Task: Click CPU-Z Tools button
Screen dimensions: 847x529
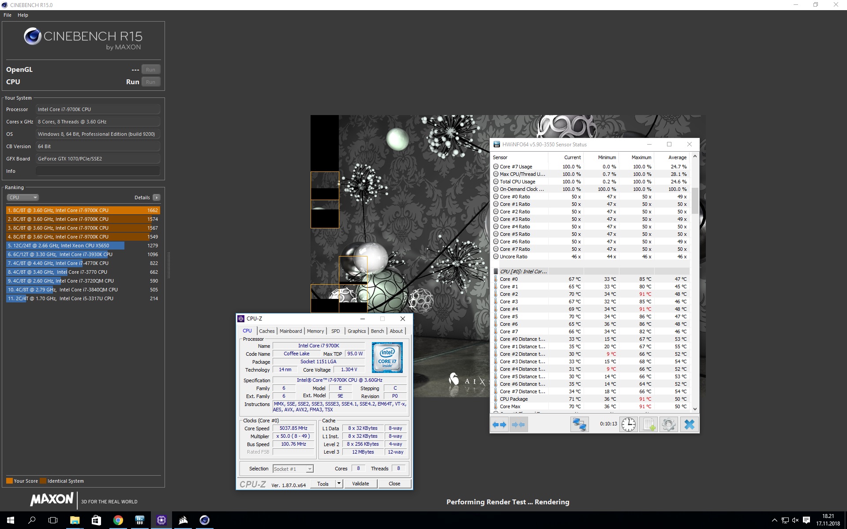Action: [323, 484]
